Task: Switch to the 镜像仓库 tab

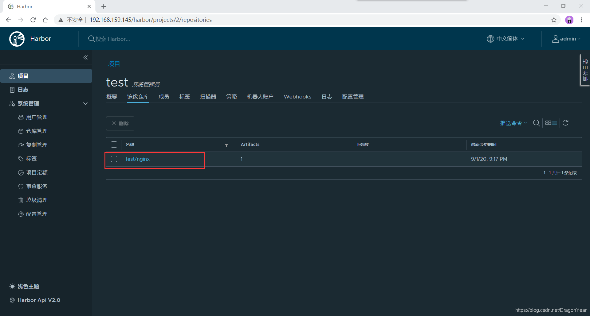Action: click(x=138, y=97)
